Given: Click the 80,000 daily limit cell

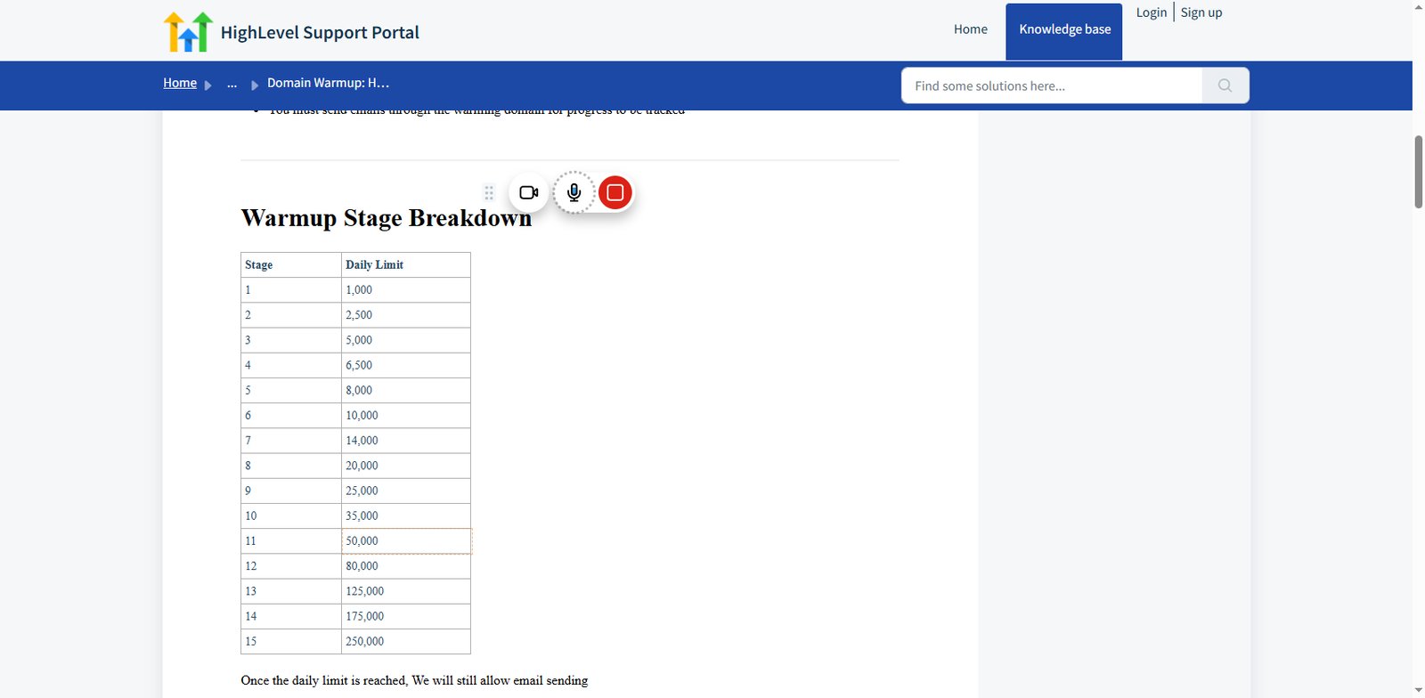Looking at the screenshot, I should click(406, 566).
